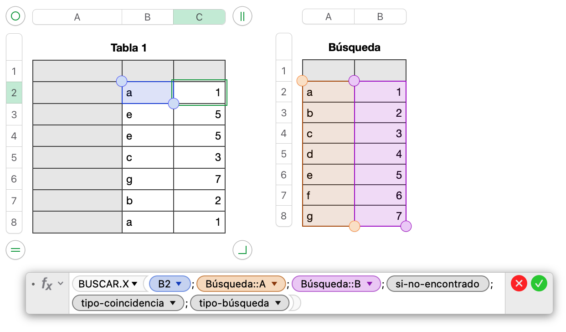Select column B header of Búsqueda table
The width and height of the screenshot is (566, 332).
(380, 17)
